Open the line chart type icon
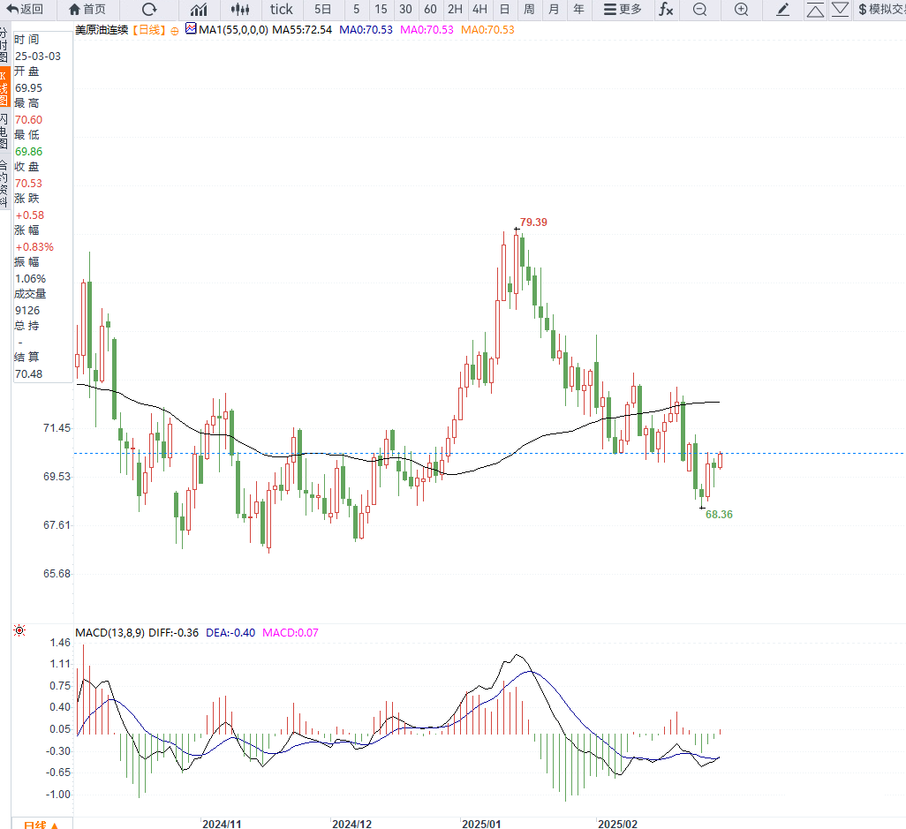 click(x=199, y=9)
